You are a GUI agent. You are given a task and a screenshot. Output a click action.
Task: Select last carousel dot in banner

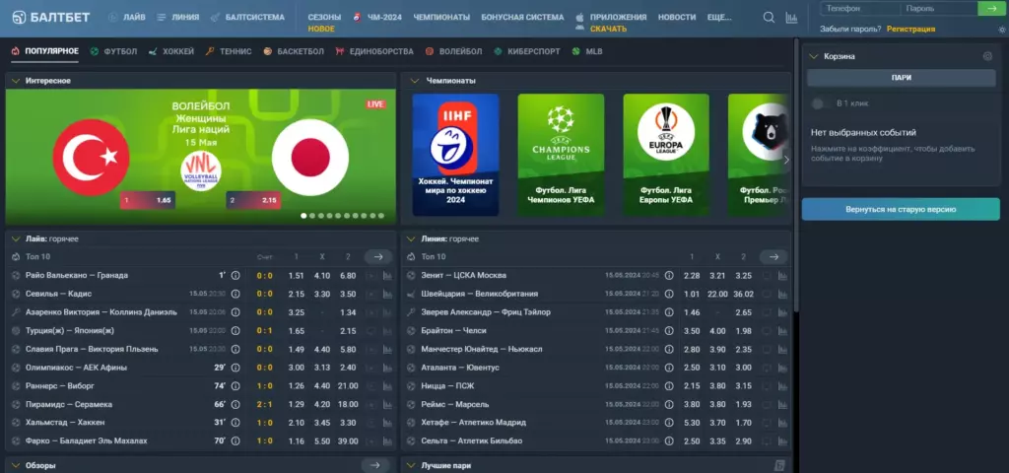point(381,216)
